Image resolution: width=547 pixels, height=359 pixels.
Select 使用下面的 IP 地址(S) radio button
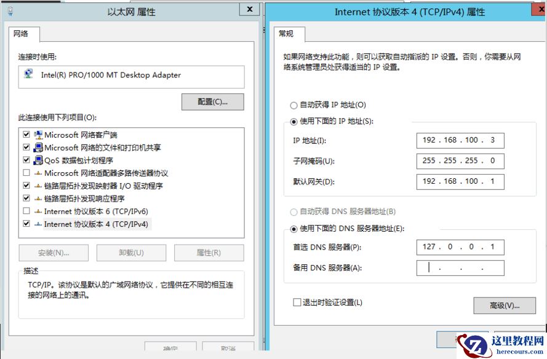coord(293,121)
